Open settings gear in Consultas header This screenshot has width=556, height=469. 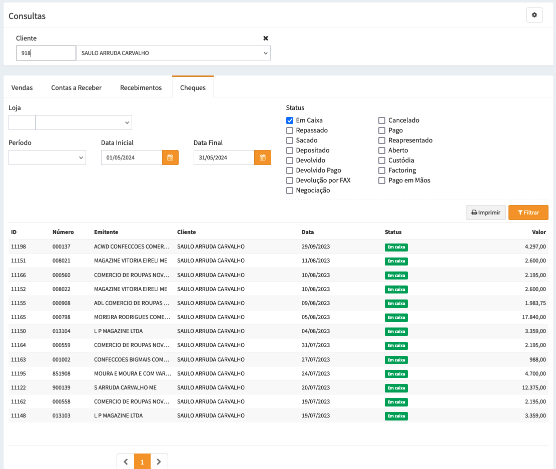[x=534, y=15]
